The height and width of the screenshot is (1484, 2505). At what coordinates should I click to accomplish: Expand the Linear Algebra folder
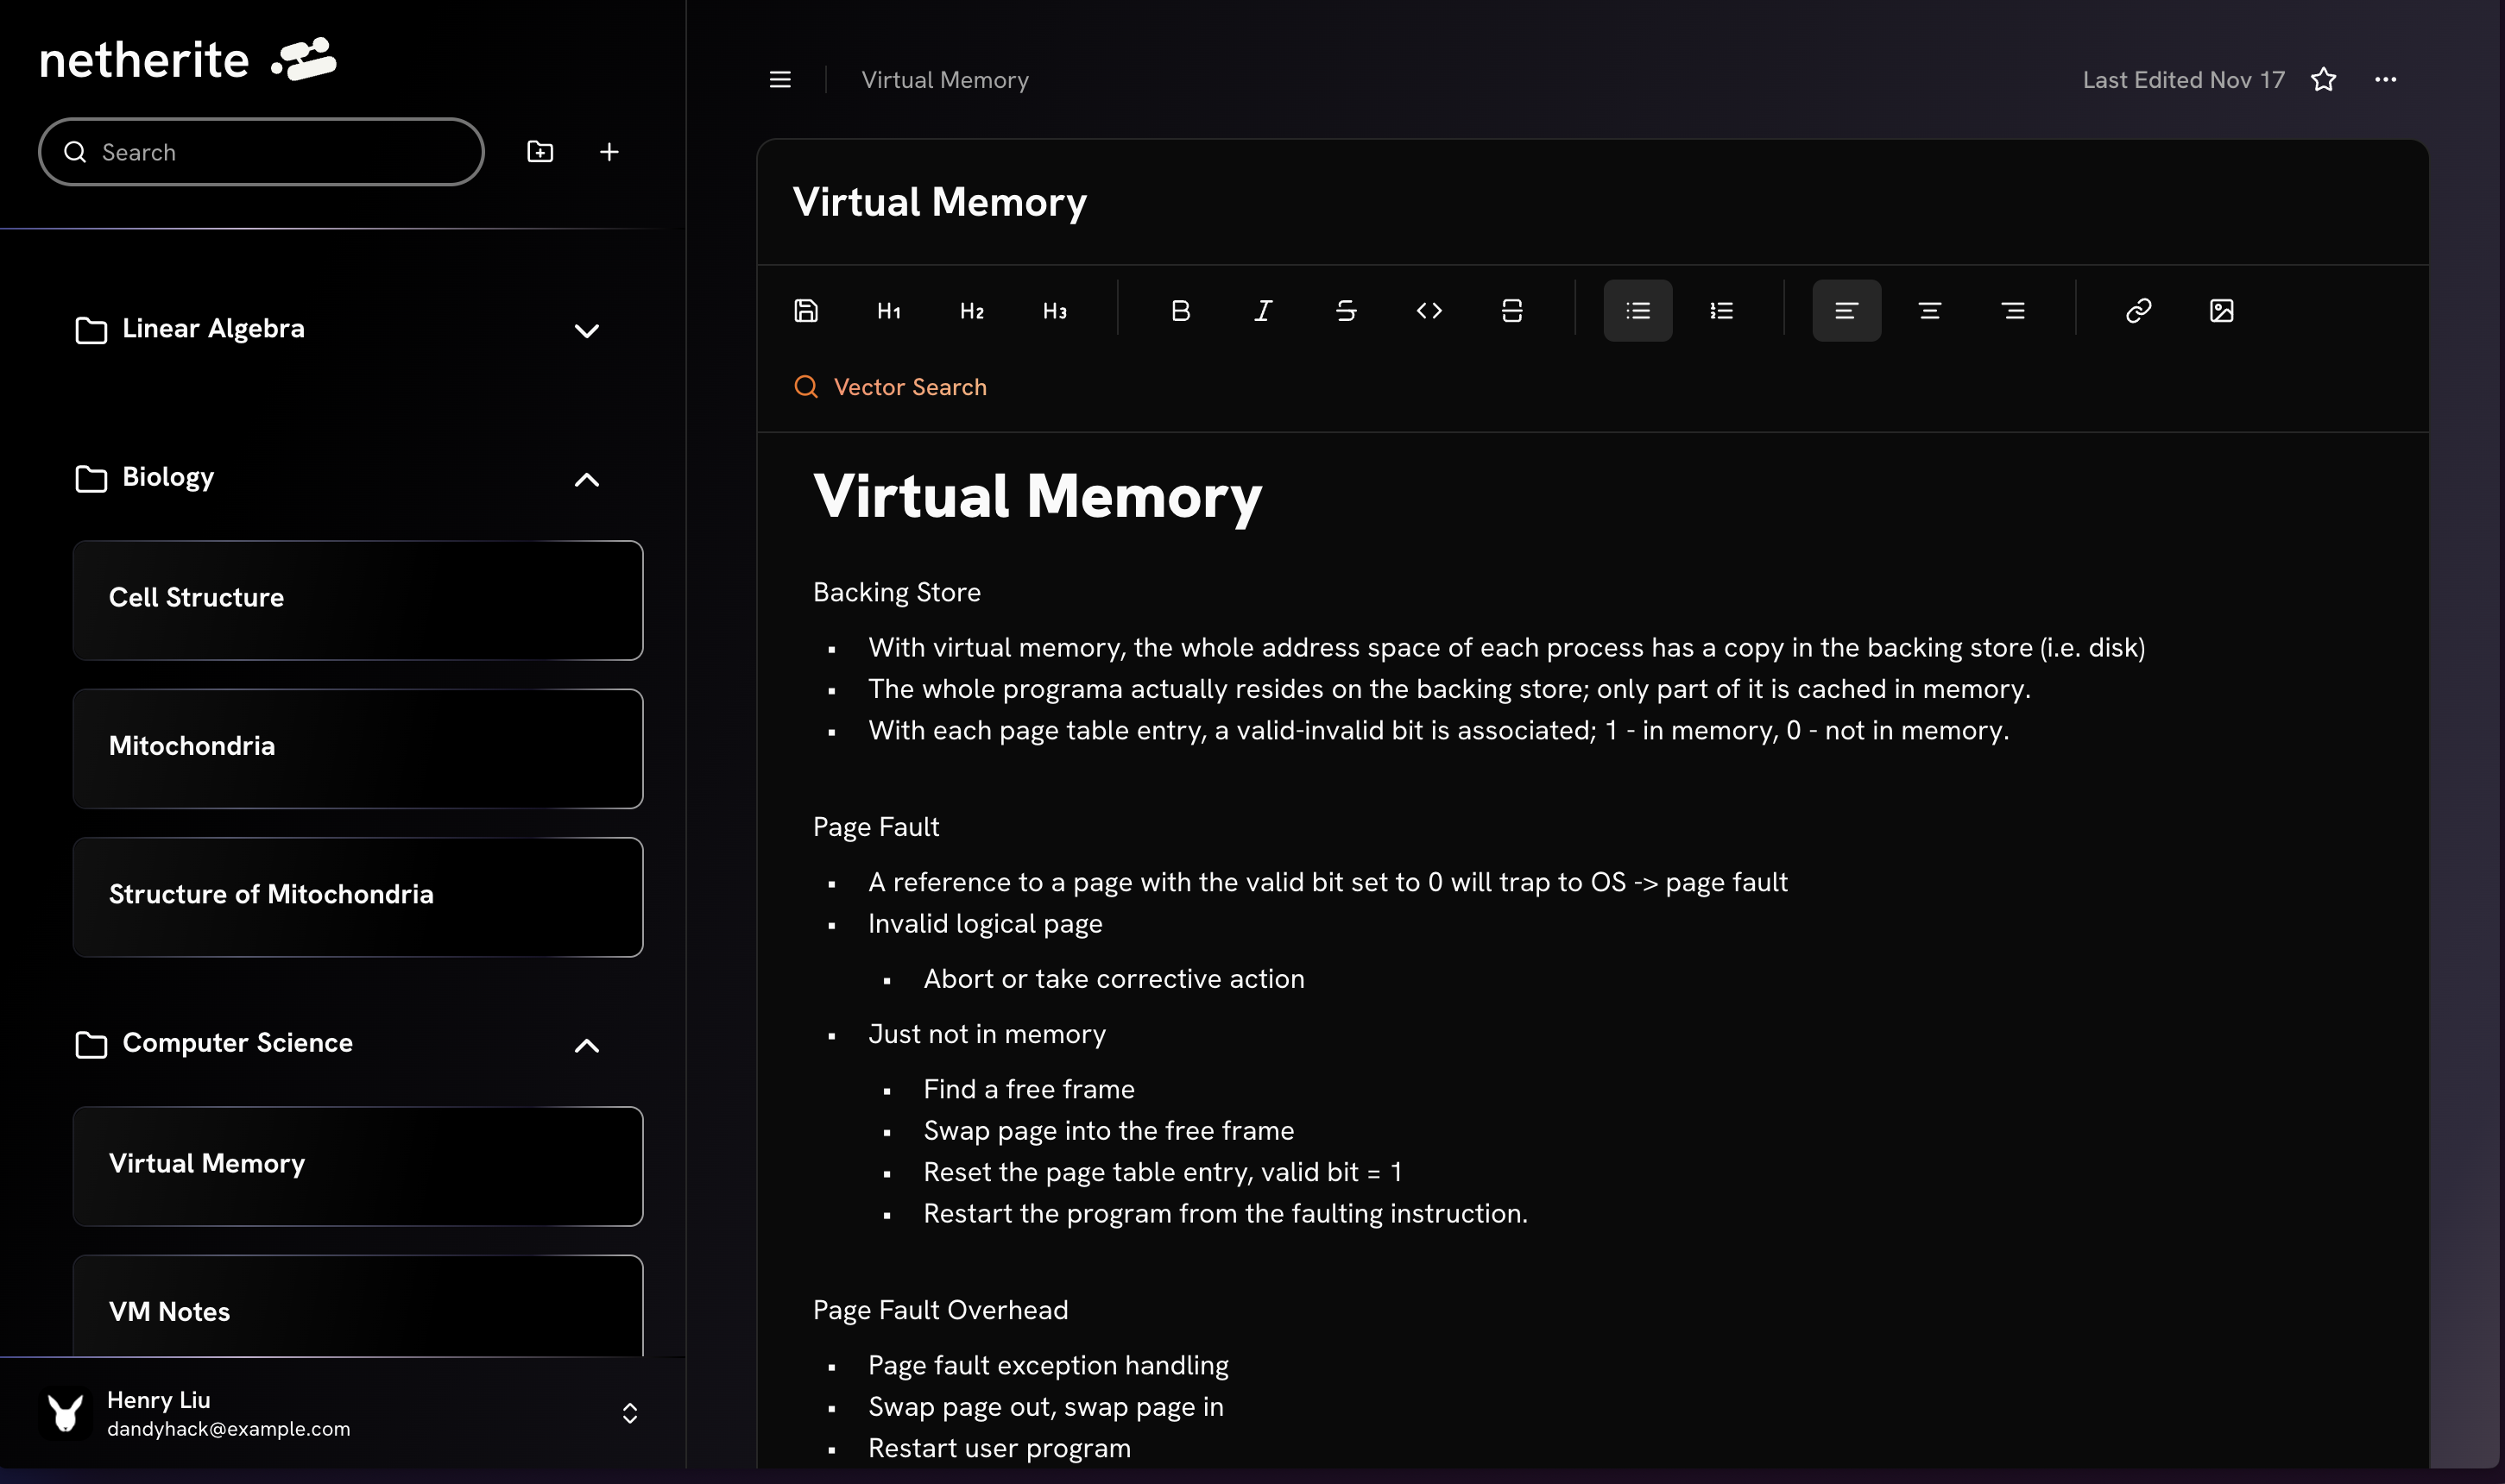tap(586, 331)
